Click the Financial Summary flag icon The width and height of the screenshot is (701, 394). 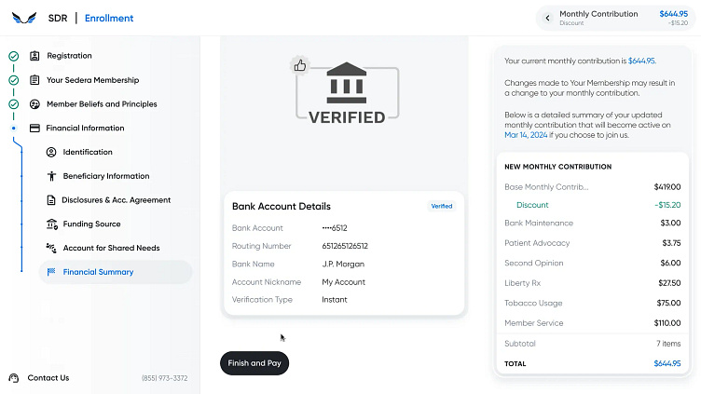[51, 272]
